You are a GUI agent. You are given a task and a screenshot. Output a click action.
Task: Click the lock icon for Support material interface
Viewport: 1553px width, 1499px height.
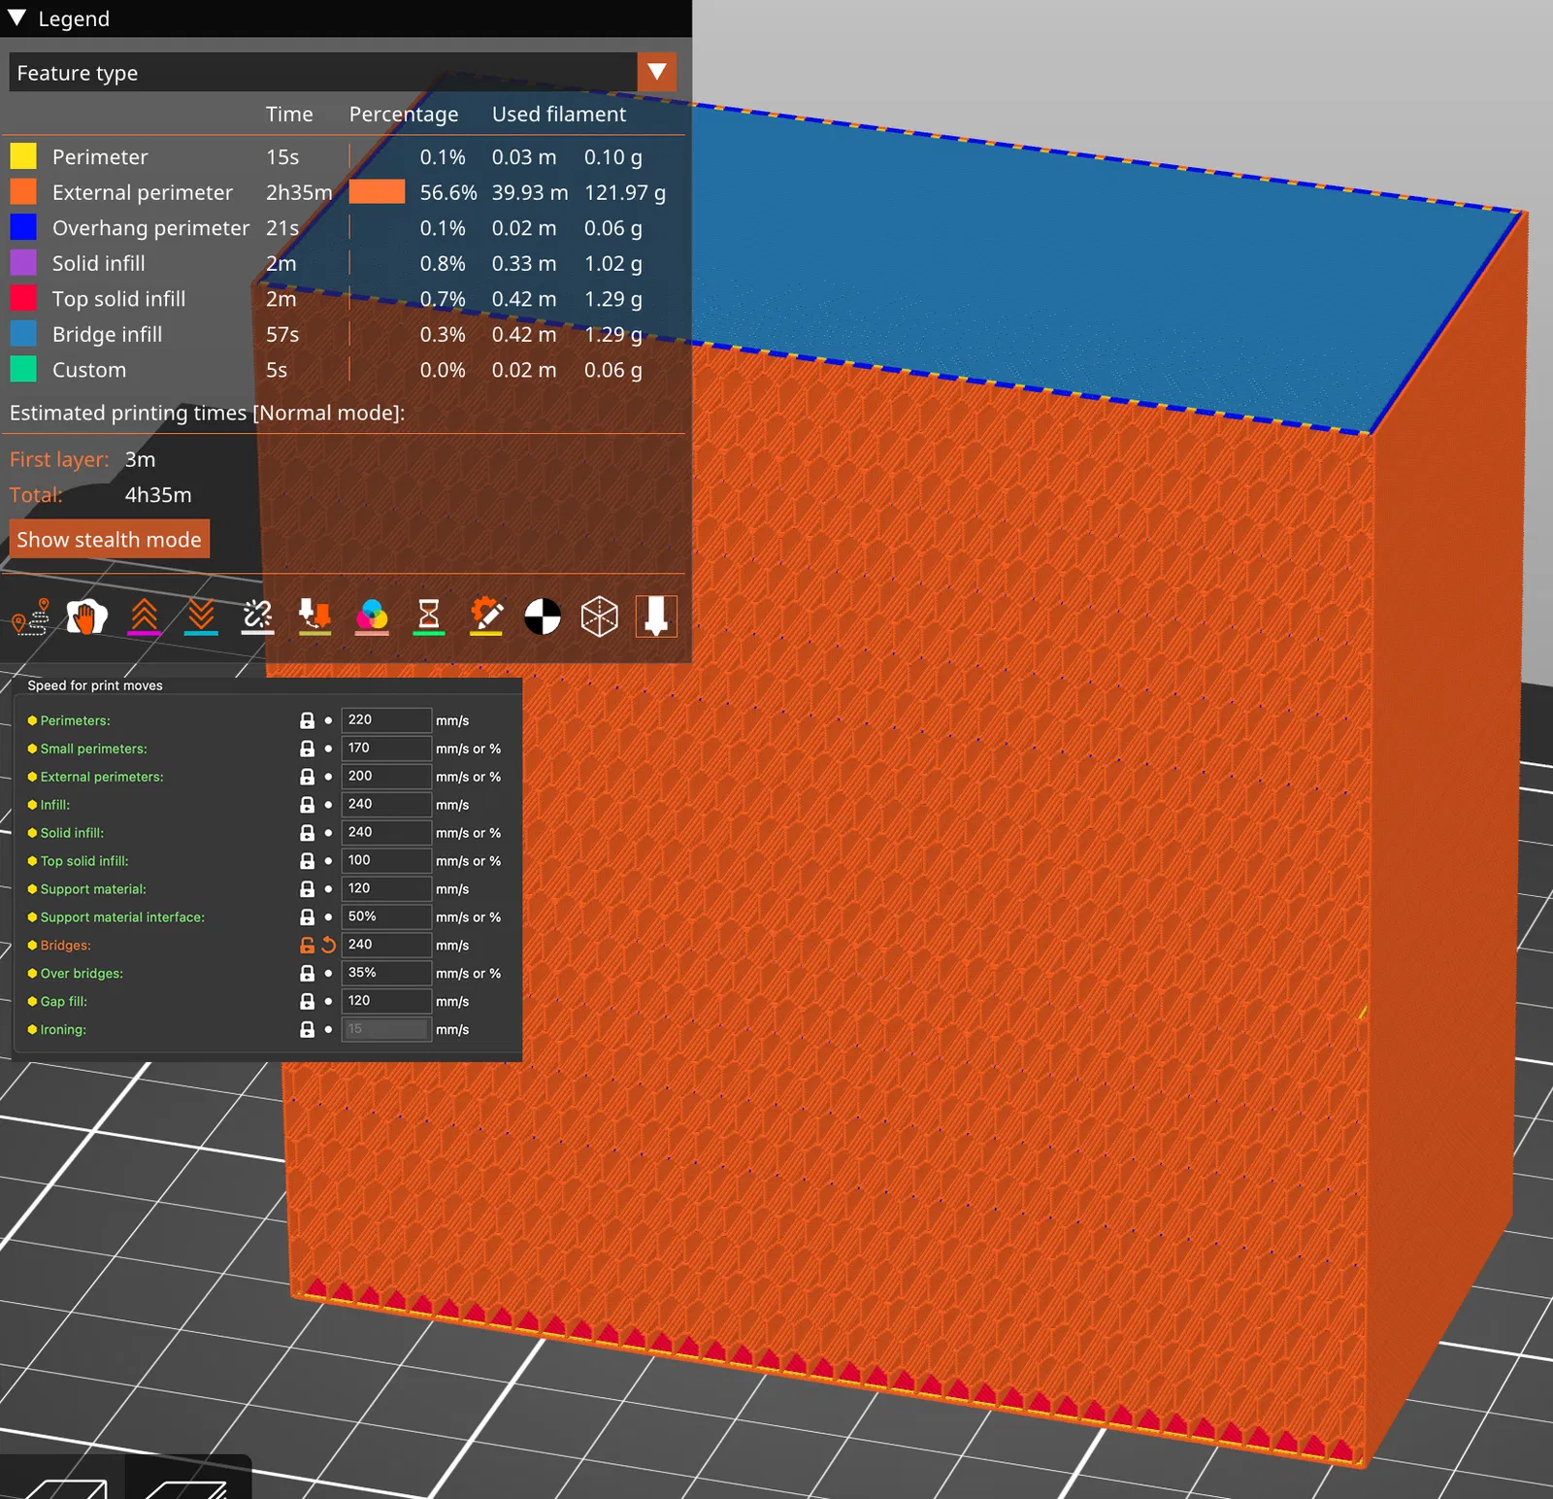coord(307,917)
